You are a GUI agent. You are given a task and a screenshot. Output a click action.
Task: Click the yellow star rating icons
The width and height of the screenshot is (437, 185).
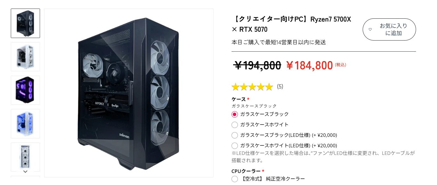(x=252, y=86)
